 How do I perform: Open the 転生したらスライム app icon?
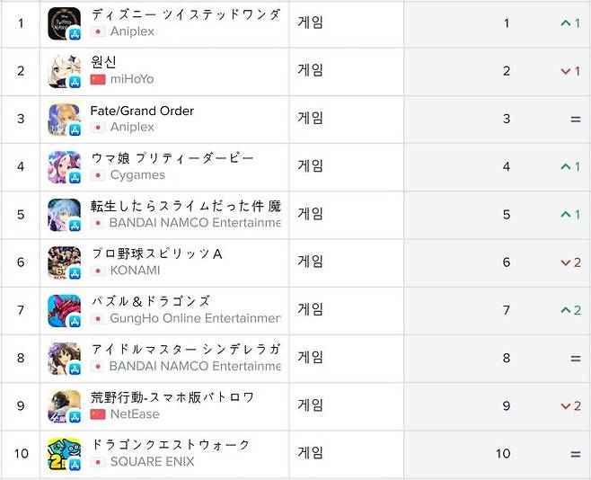(x=64, y=215)
